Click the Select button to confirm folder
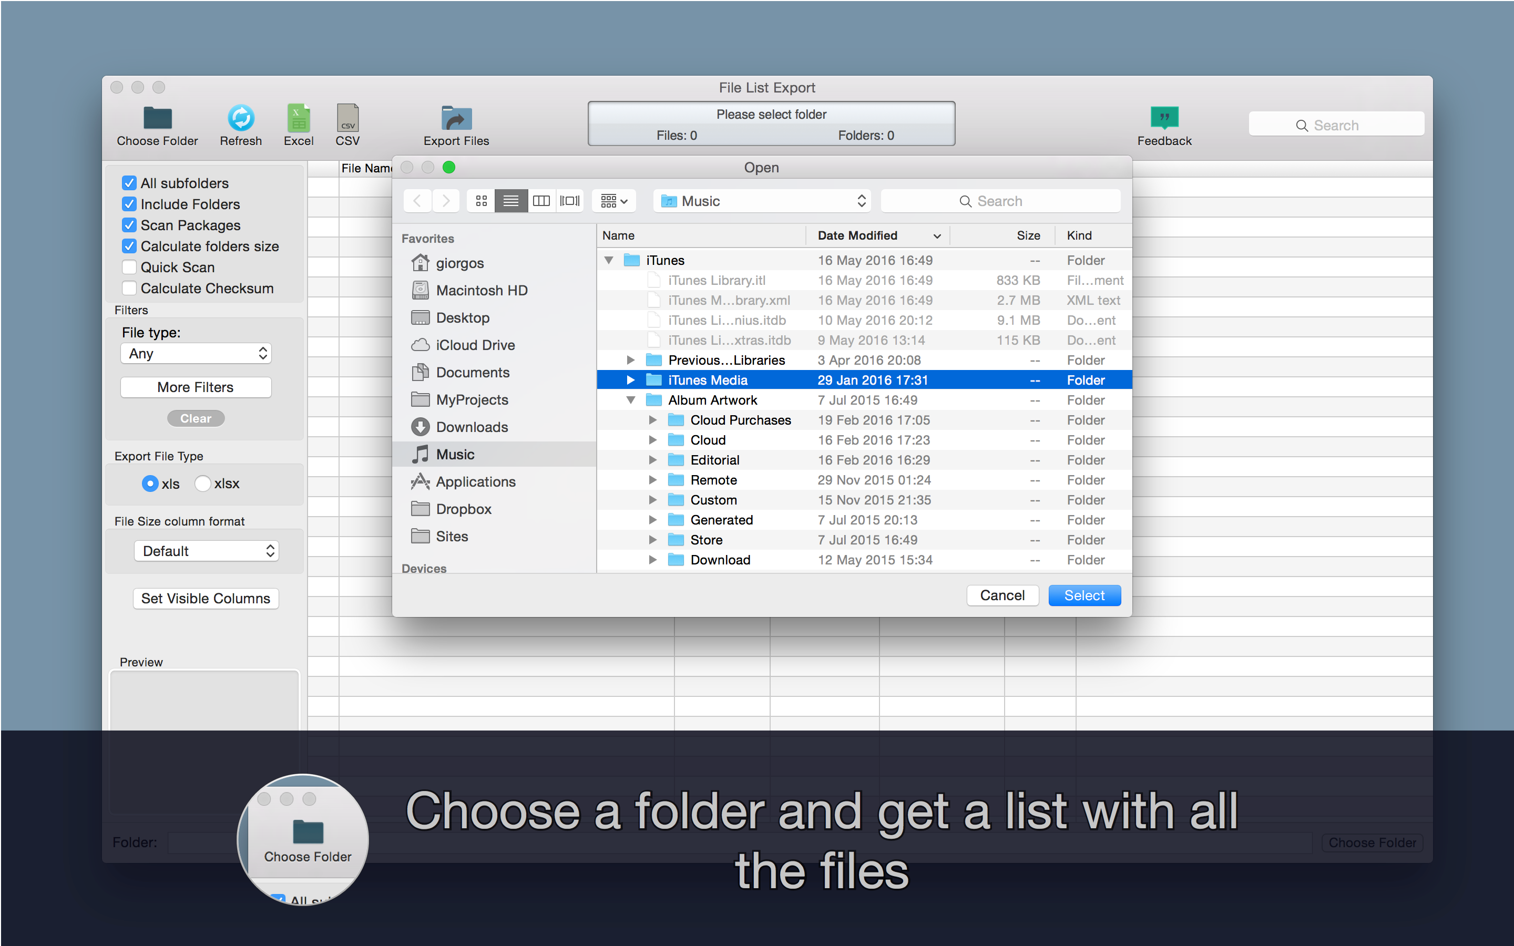Image resolution: width=1514 pixels, height=946 pixels. (x=1082, y=595)
